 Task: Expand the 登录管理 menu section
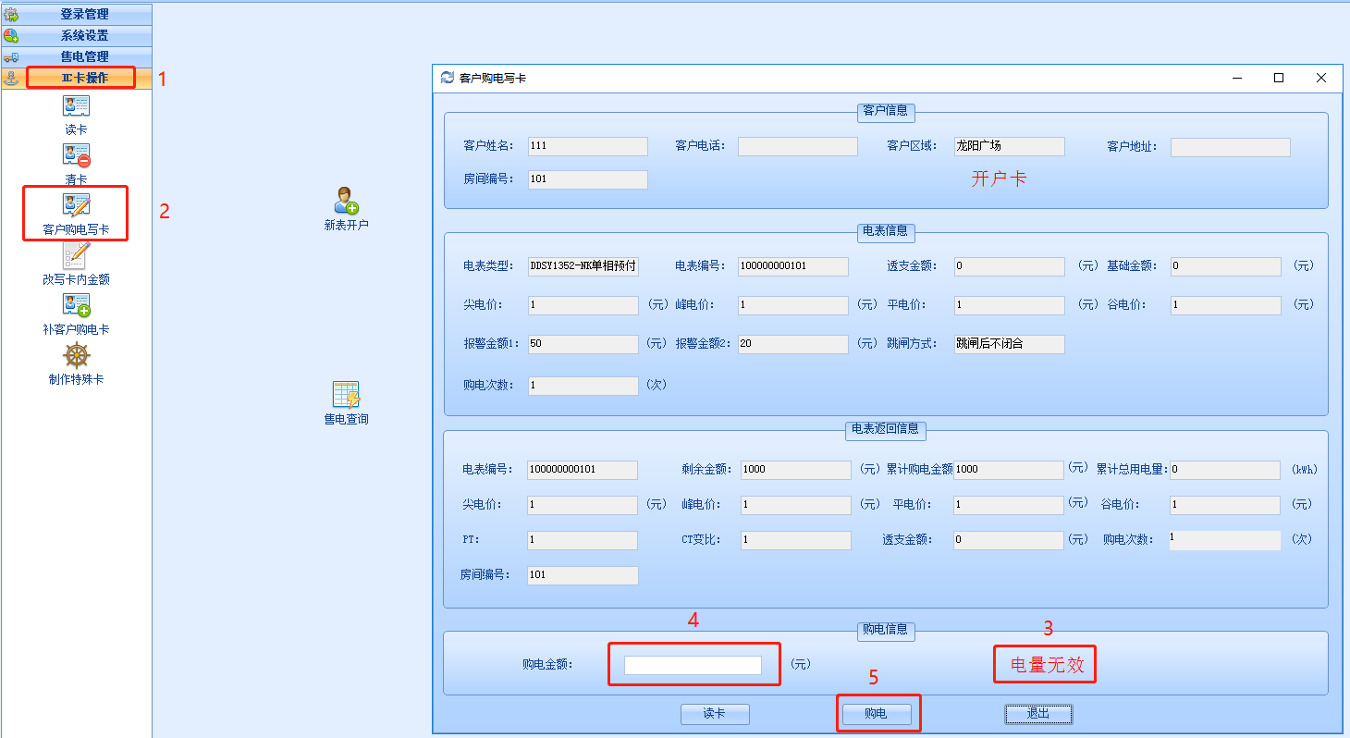point(84,14)
